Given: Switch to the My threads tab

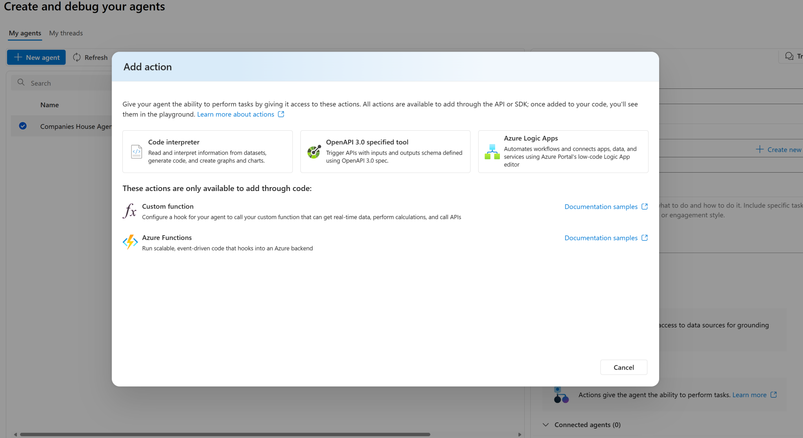Looking at the screenshot, I should [65, 33].
